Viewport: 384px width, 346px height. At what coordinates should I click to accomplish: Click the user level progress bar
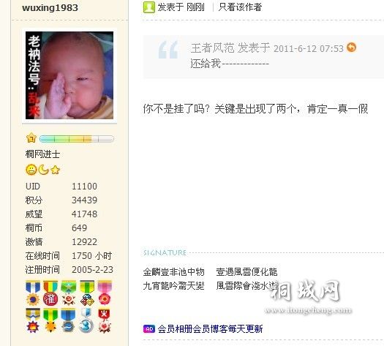pos(77,139)
